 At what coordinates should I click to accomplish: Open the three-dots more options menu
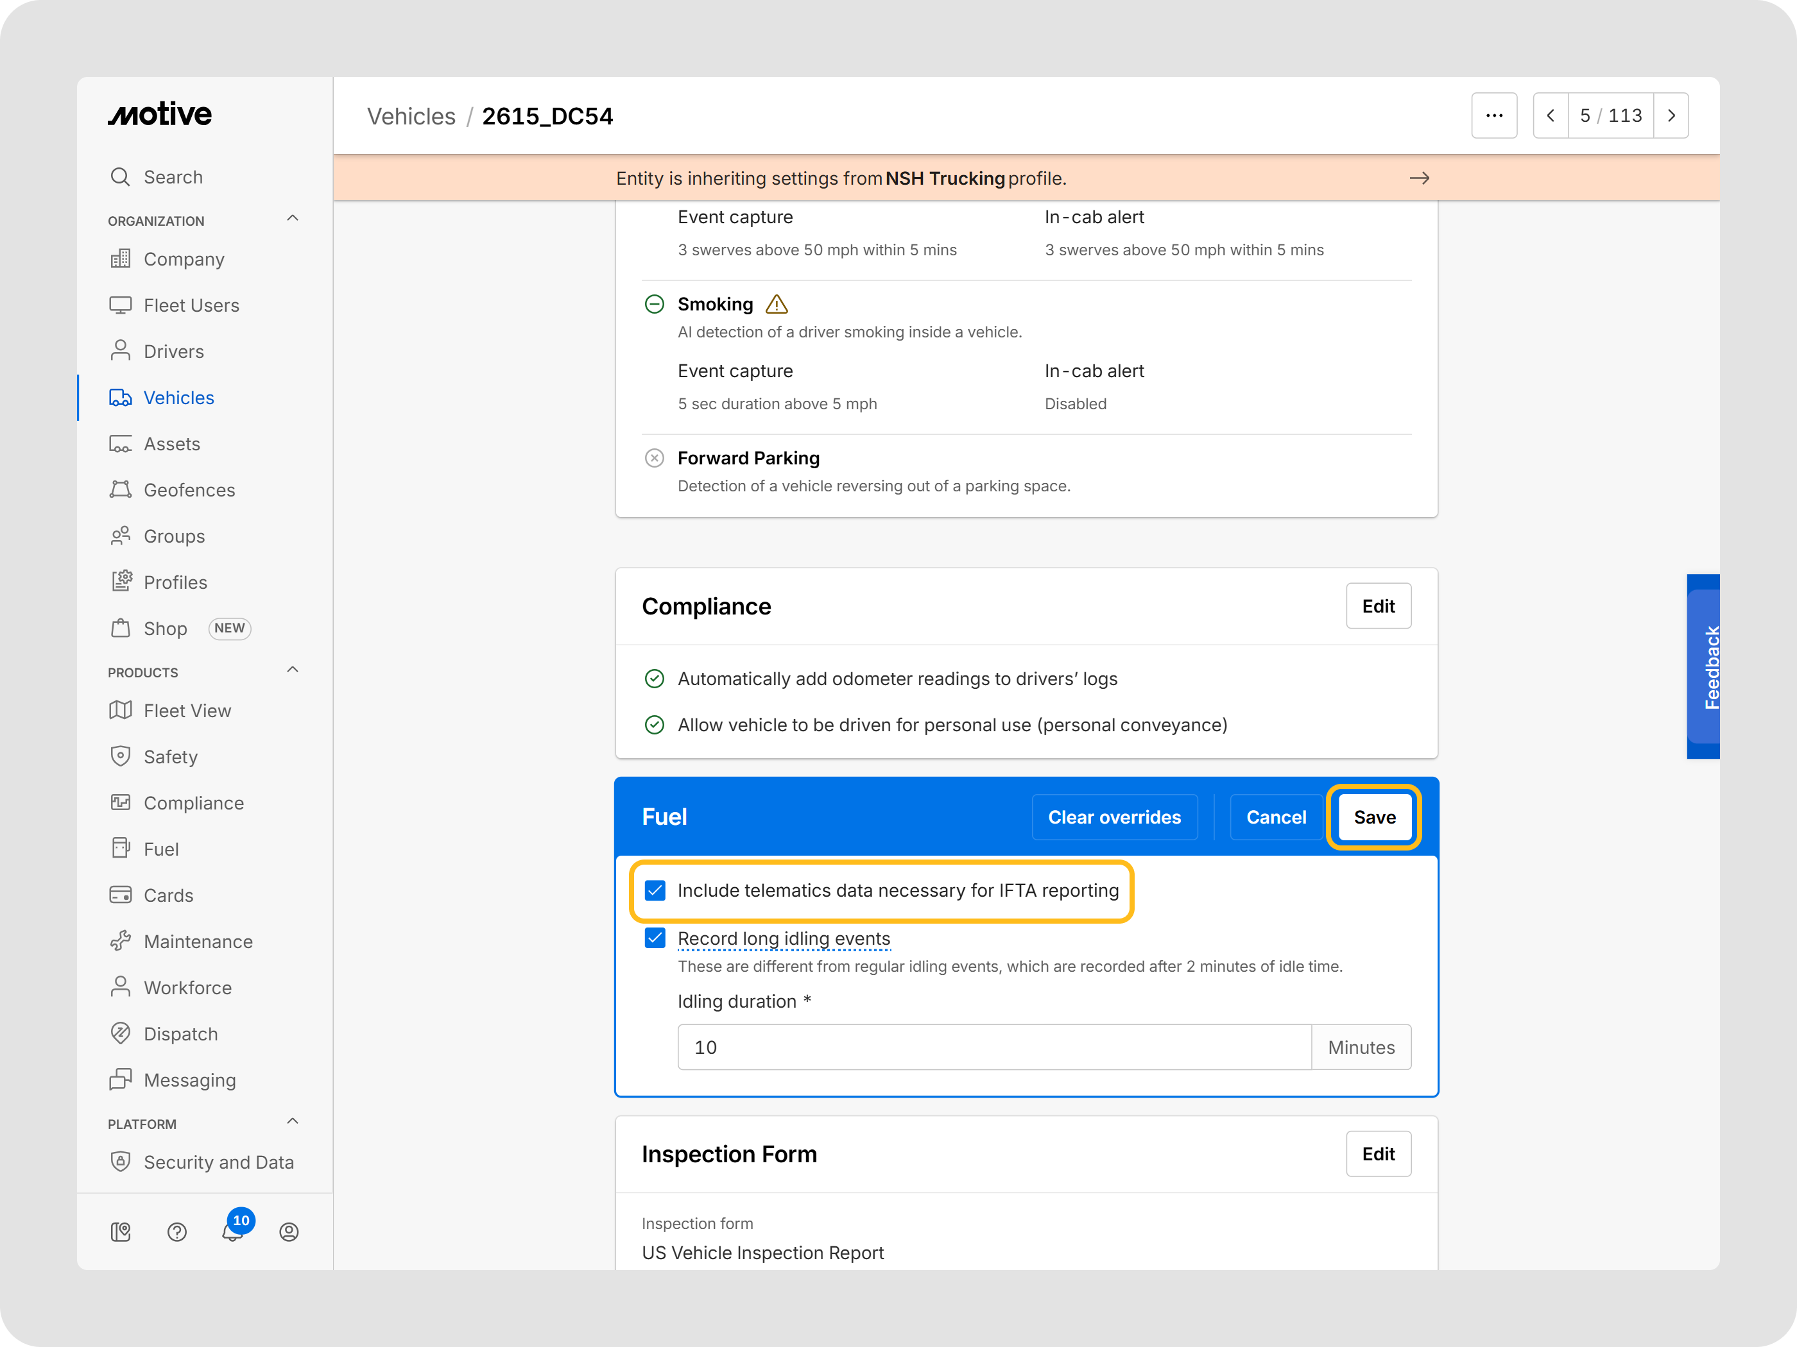coord(1493,116)
